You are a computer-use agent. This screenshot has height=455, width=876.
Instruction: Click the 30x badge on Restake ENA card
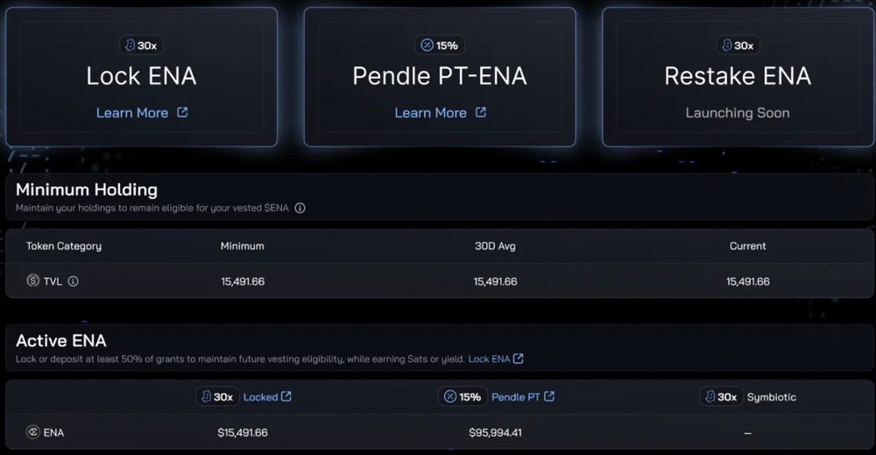coord(737,46)
